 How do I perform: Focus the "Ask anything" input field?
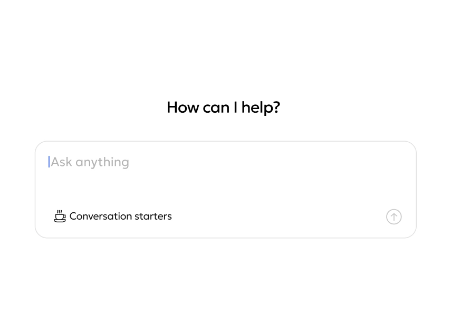(x=211, y=162)
